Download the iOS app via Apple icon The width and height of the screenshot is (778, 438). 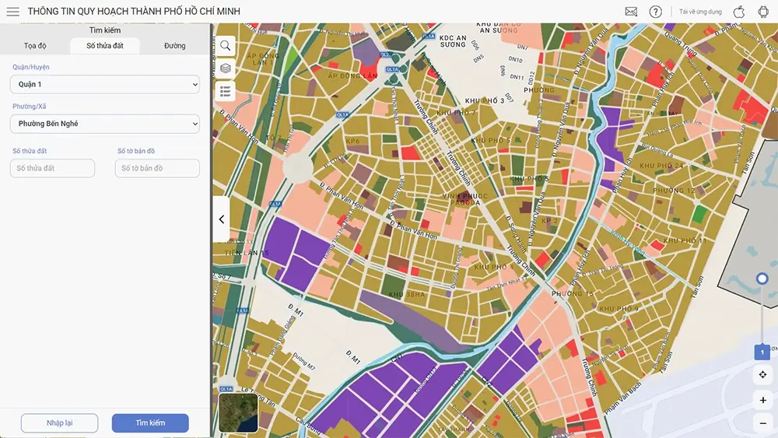(739, 12)
